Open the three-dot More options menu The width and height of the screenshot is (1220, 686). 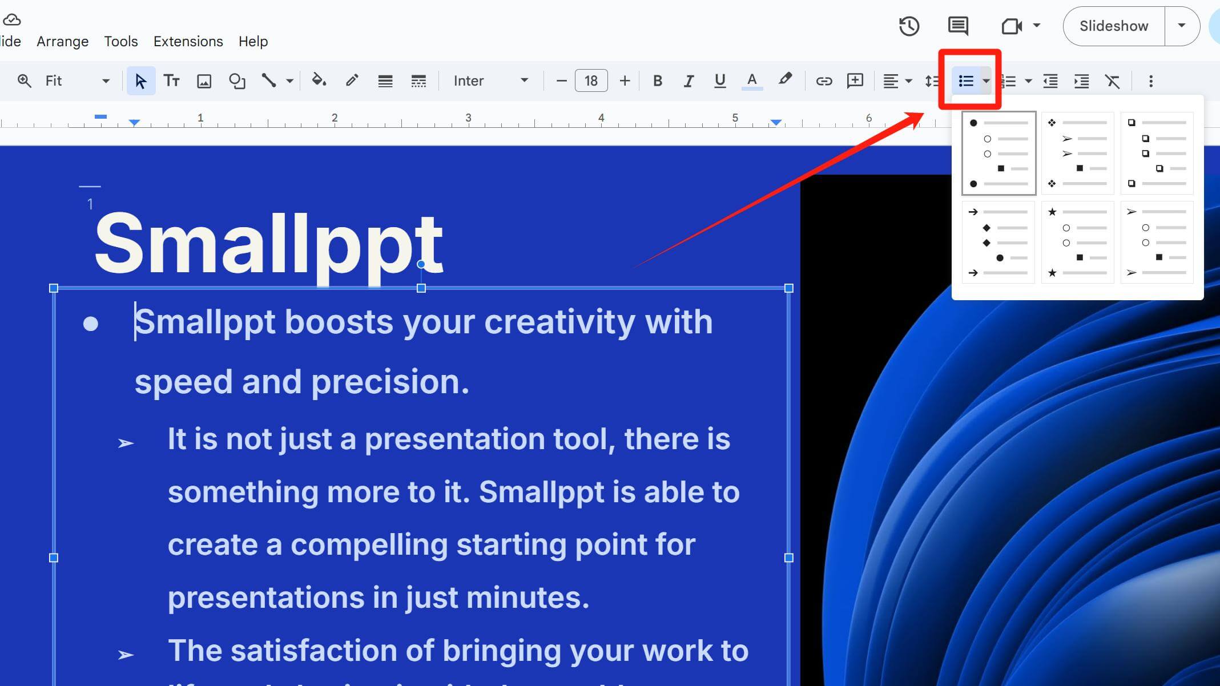point(1151,81)
